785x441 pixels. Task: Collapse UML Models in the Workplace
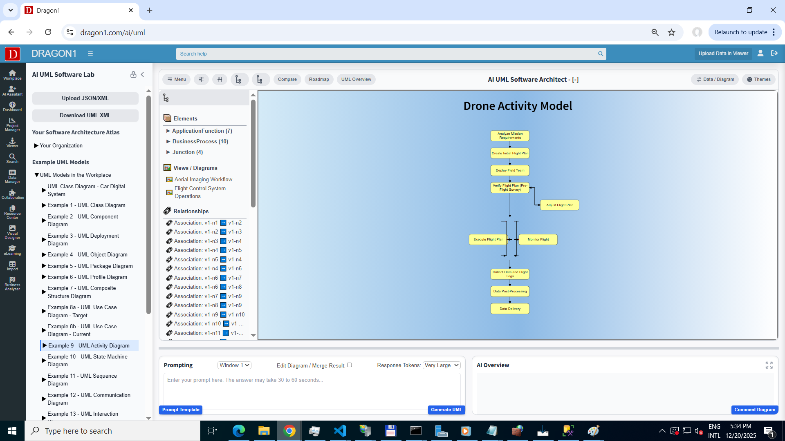(37, 175)
